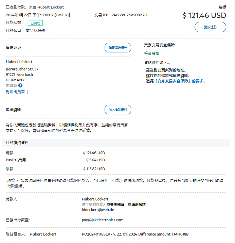Click the 運送地址 section heading

tap(14, 48)
